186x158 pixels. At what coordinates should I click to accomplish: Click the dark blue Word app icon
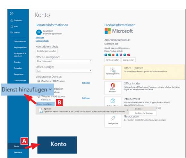click(x=106, y=55)
